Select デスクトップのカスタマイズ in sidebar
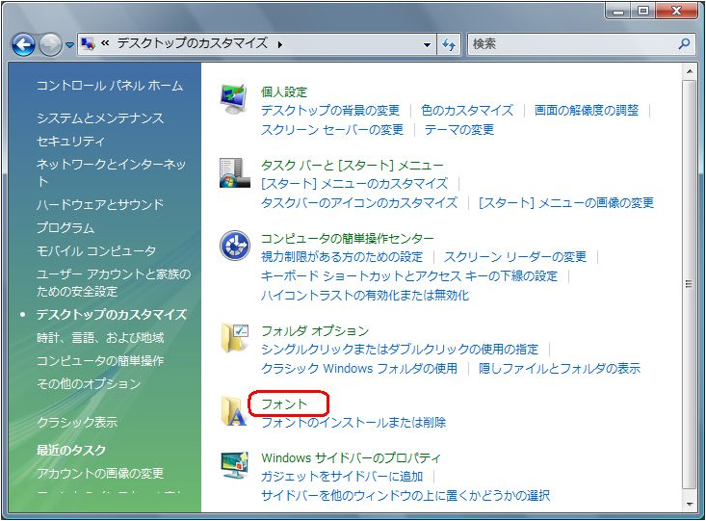The image size is (706, 521). point(111,314)
